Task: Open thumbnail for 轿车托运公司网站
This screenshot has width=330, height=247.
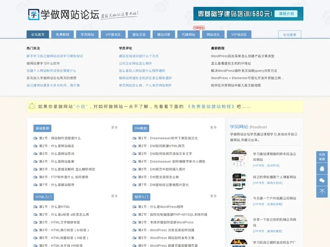Action: click(239, 158)
